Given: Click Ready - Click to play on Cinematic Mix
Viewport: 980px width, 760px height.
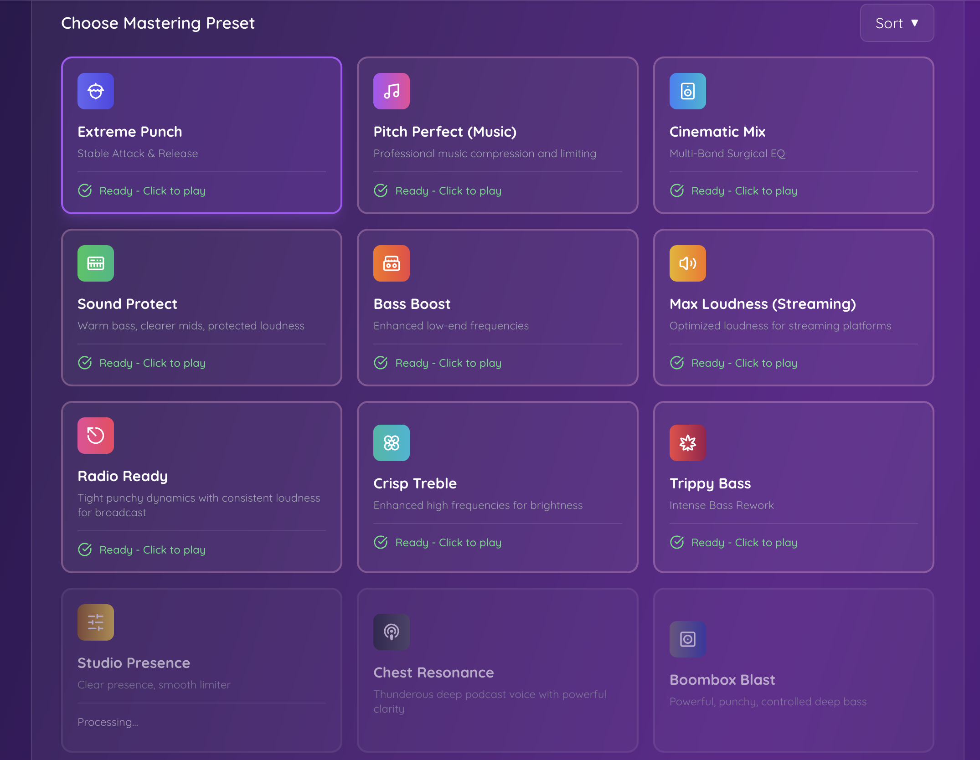Looking at the screenshot, I should [x=744, y=190].
